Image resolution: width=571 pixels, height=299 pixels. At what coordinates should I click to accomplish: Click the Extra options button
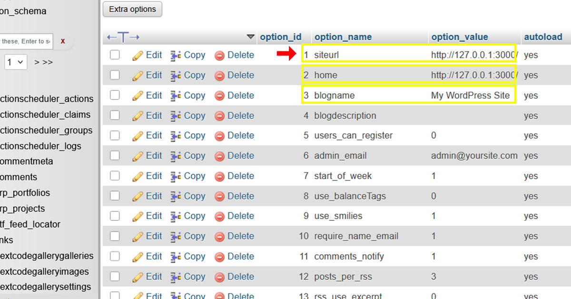click(x=132, y=9)
